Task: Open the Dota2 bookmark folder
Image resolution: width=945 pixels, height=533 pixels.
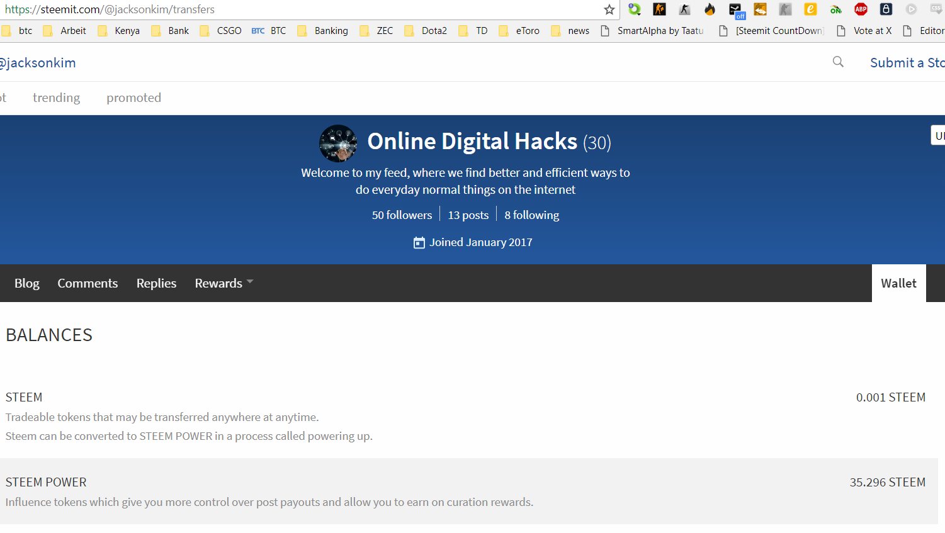Action: [x=426, y=31]
